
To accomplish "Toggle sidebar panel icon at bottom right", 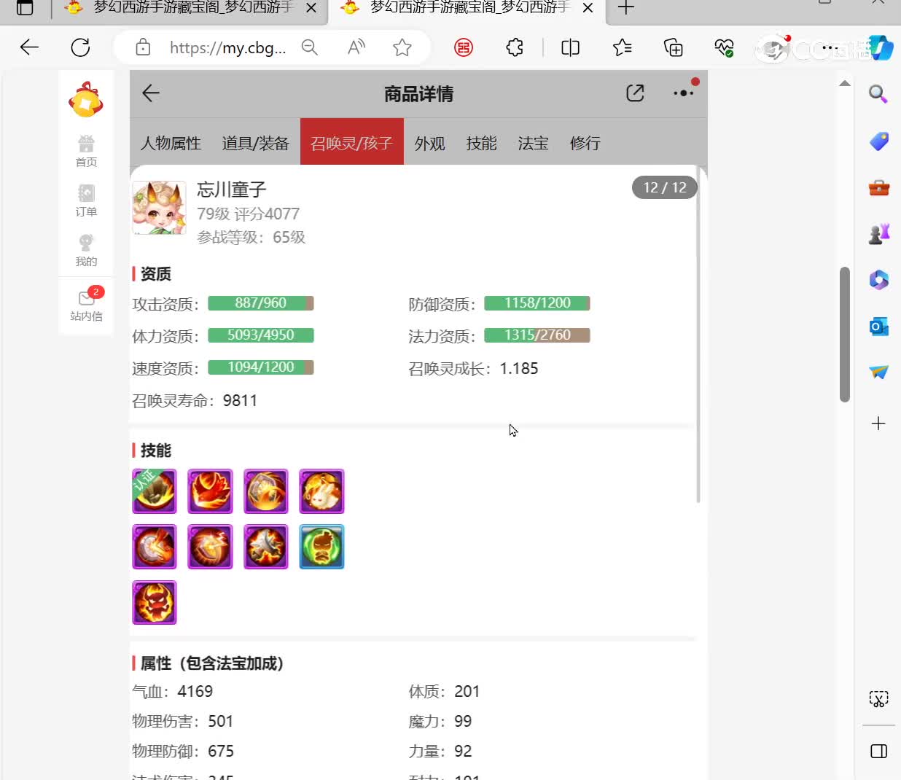I will [x=878, y=751].
